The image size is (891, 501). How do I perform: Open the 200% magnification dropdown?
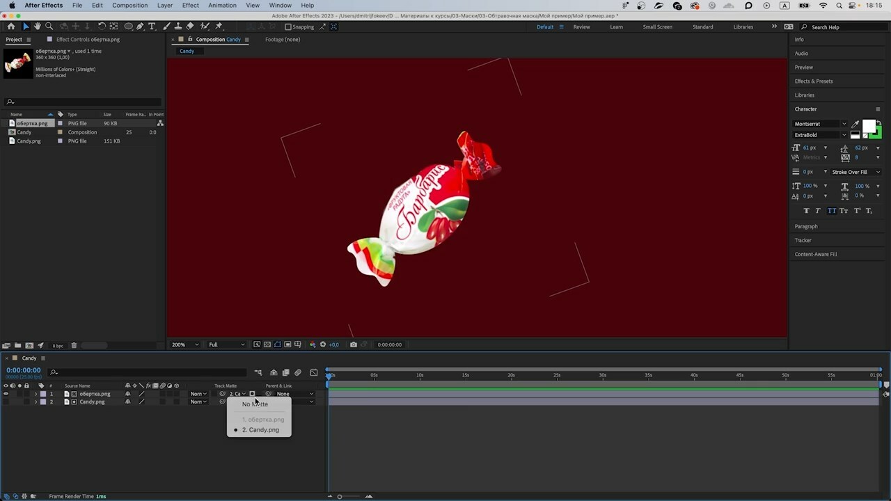point(186,344)
